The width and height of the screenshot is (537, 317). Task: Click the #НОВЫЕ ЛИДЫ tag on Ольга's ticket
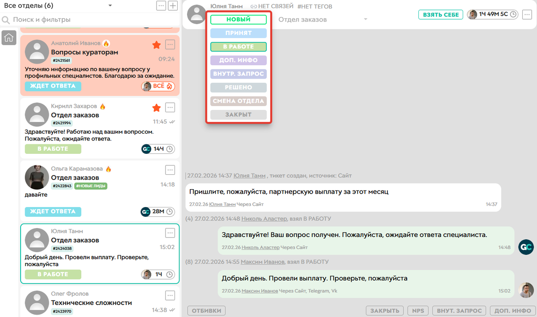[91, 186]
